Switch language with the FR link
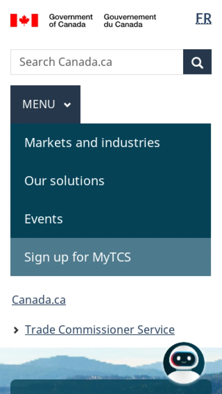The width and height of the screenshot is (222, 394). pyautogui.click(x=203, y=18)
